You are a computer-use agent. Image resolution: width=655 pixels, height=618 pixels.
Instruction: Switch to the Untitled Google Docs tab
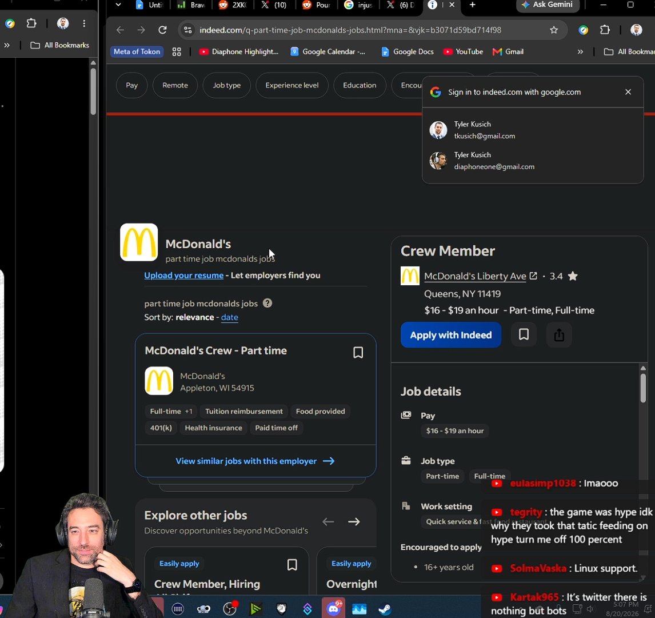149,5
